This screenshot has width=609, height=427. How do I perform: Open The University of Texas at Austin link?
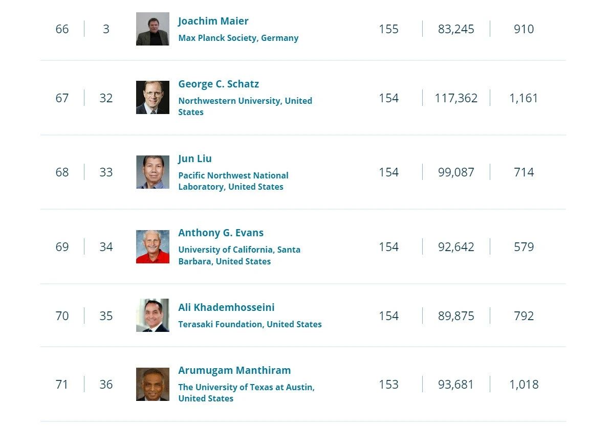click(246, 393)
